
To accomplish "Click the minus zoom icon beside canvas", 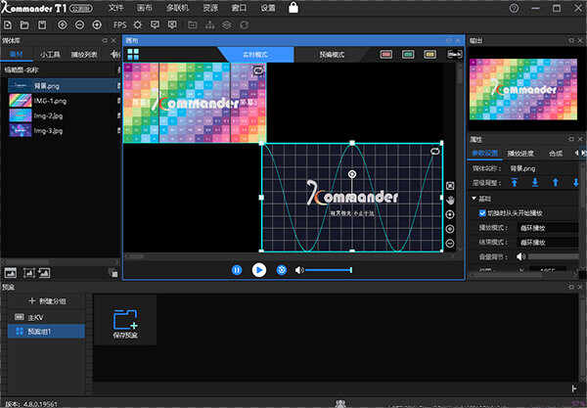I will (450, 243).
